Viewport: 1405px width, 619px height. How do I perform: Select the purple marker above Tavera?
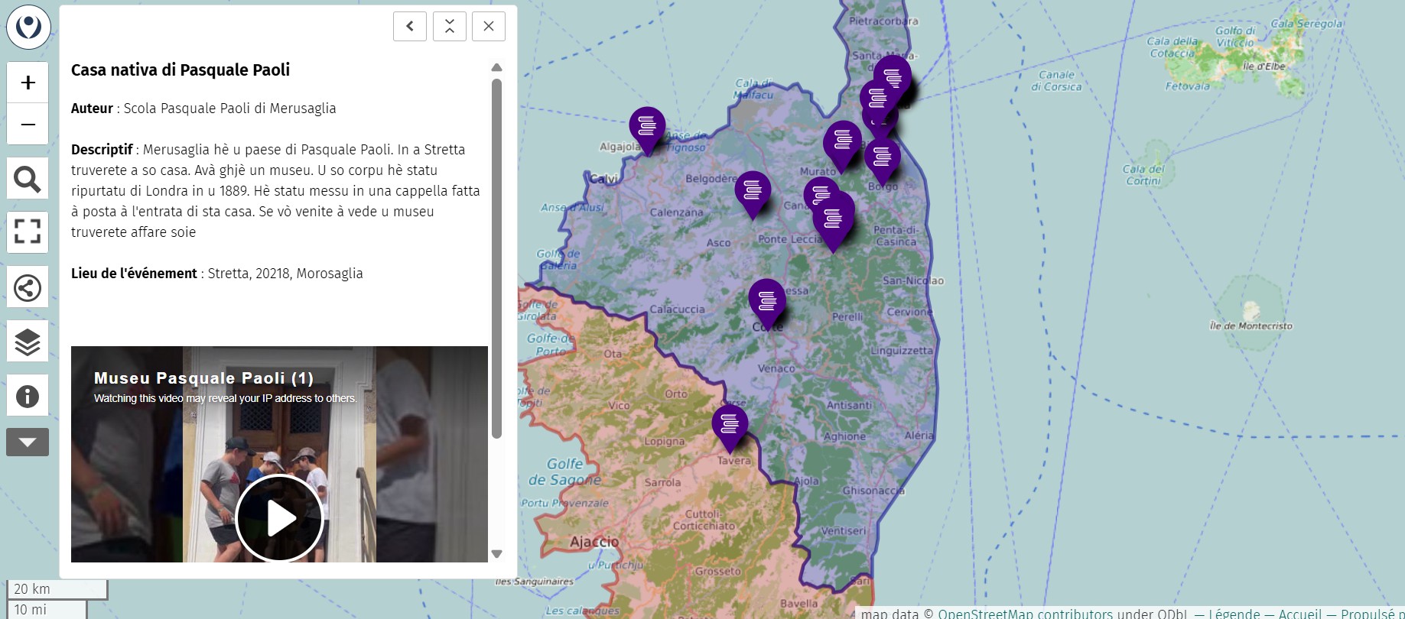730,424
